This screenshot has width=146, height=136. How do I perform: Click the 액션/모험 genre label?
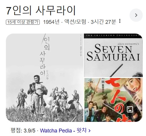point(75,22)
